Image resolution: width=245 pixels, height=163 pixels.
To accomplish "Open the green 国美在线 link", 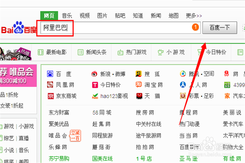I will (103, 159).
